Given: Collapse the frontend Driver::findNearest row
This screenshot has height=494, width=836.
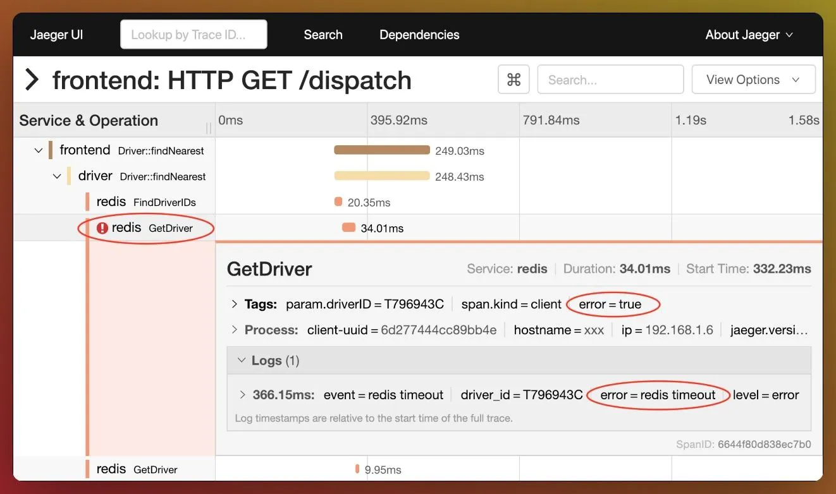Looking at the screenshot, I should [39, 150].
